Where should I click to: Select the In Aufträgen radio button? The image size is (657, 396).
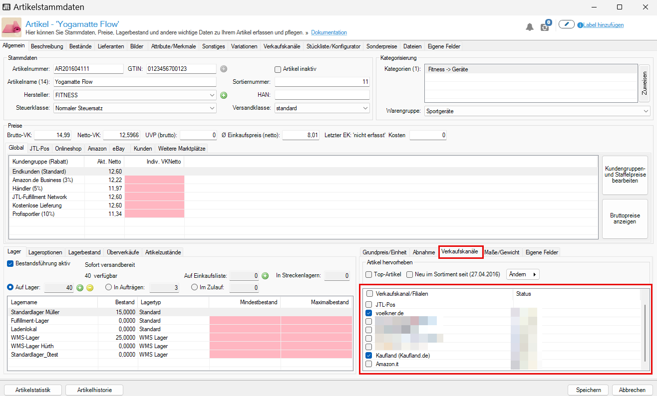[108, 287]
